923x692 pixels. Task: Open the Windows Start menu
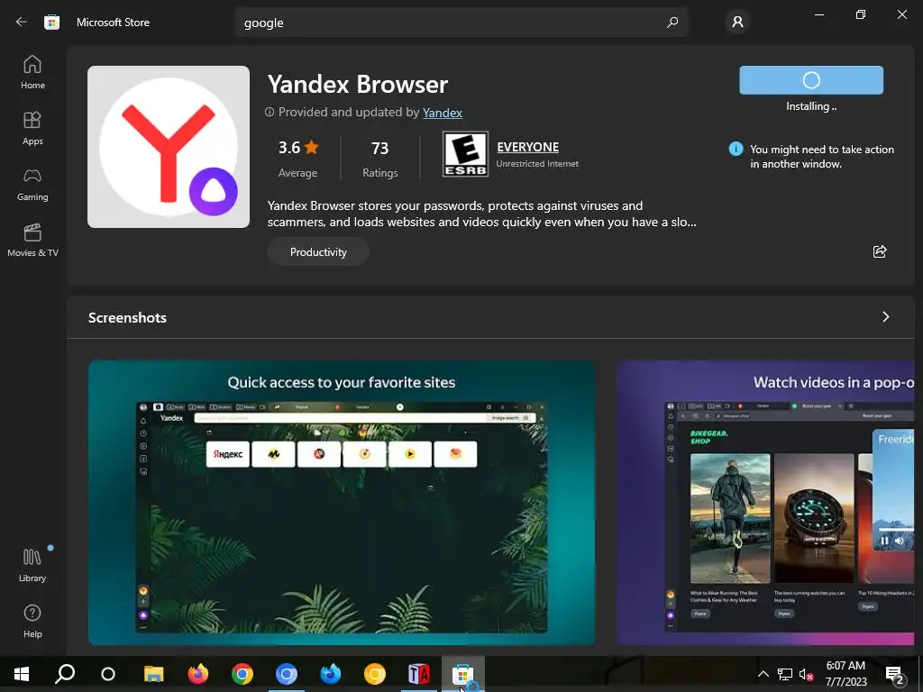coord(22,674)
